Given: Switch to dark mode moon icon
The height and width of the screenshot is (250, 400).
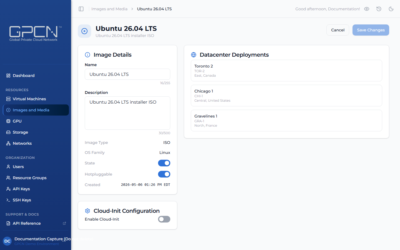Looking at the screenshot, I should (x=391, y=9).
